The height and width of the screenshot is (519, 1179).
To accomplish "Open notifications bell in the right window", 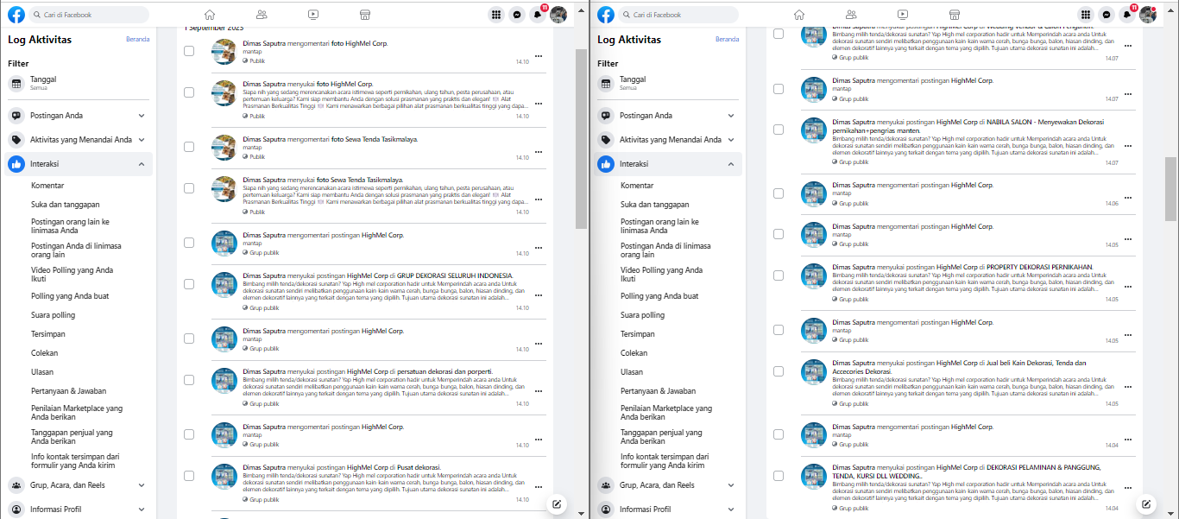I will tap(1126, 15).
